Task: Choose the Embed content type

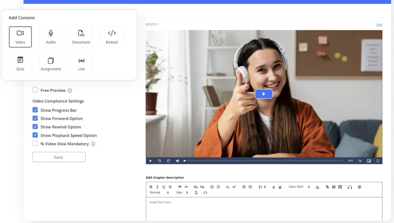Action: [x=112, y=37]
